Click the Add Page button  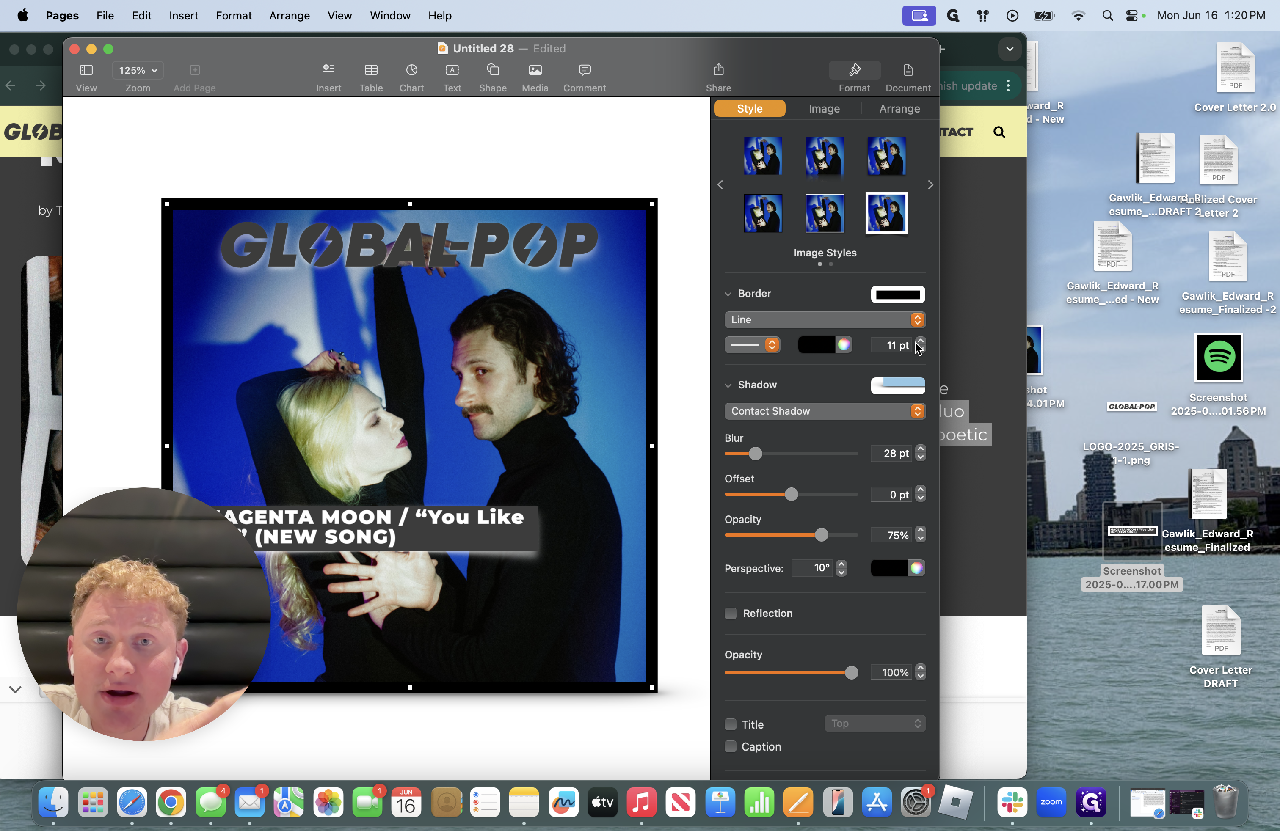coord(195,70)
